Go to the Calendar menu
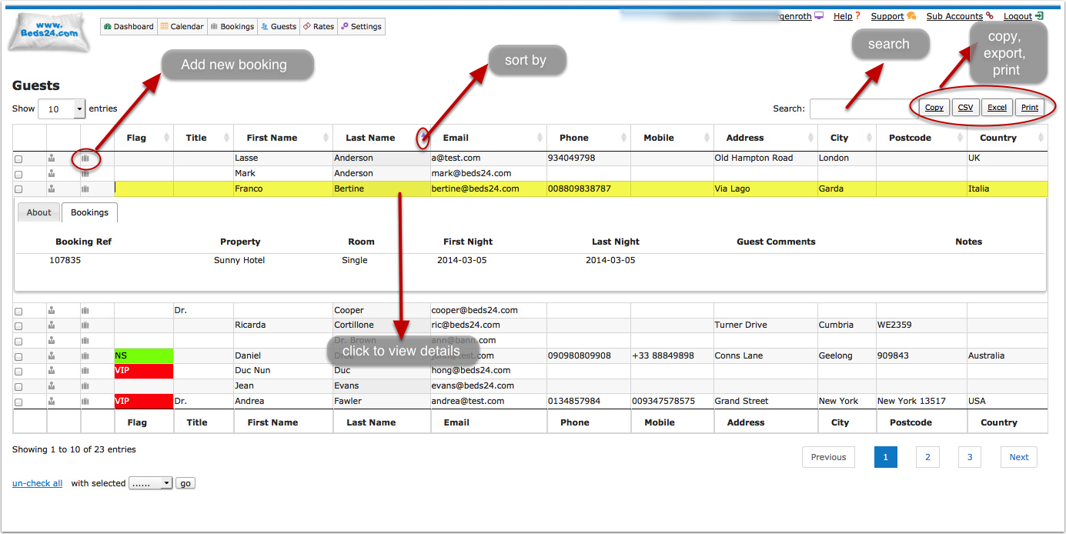This screenshot has width=1066, height=534. (x=182, y=27)
